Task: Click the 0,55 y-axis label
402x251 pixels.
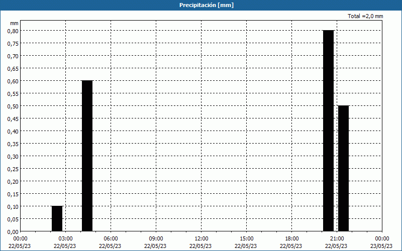Action: point(13,94)
